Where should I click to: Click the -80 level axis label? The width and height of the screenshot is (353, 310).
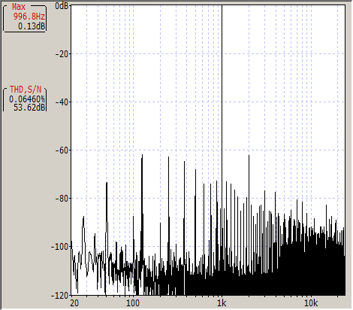pos(62,198)
